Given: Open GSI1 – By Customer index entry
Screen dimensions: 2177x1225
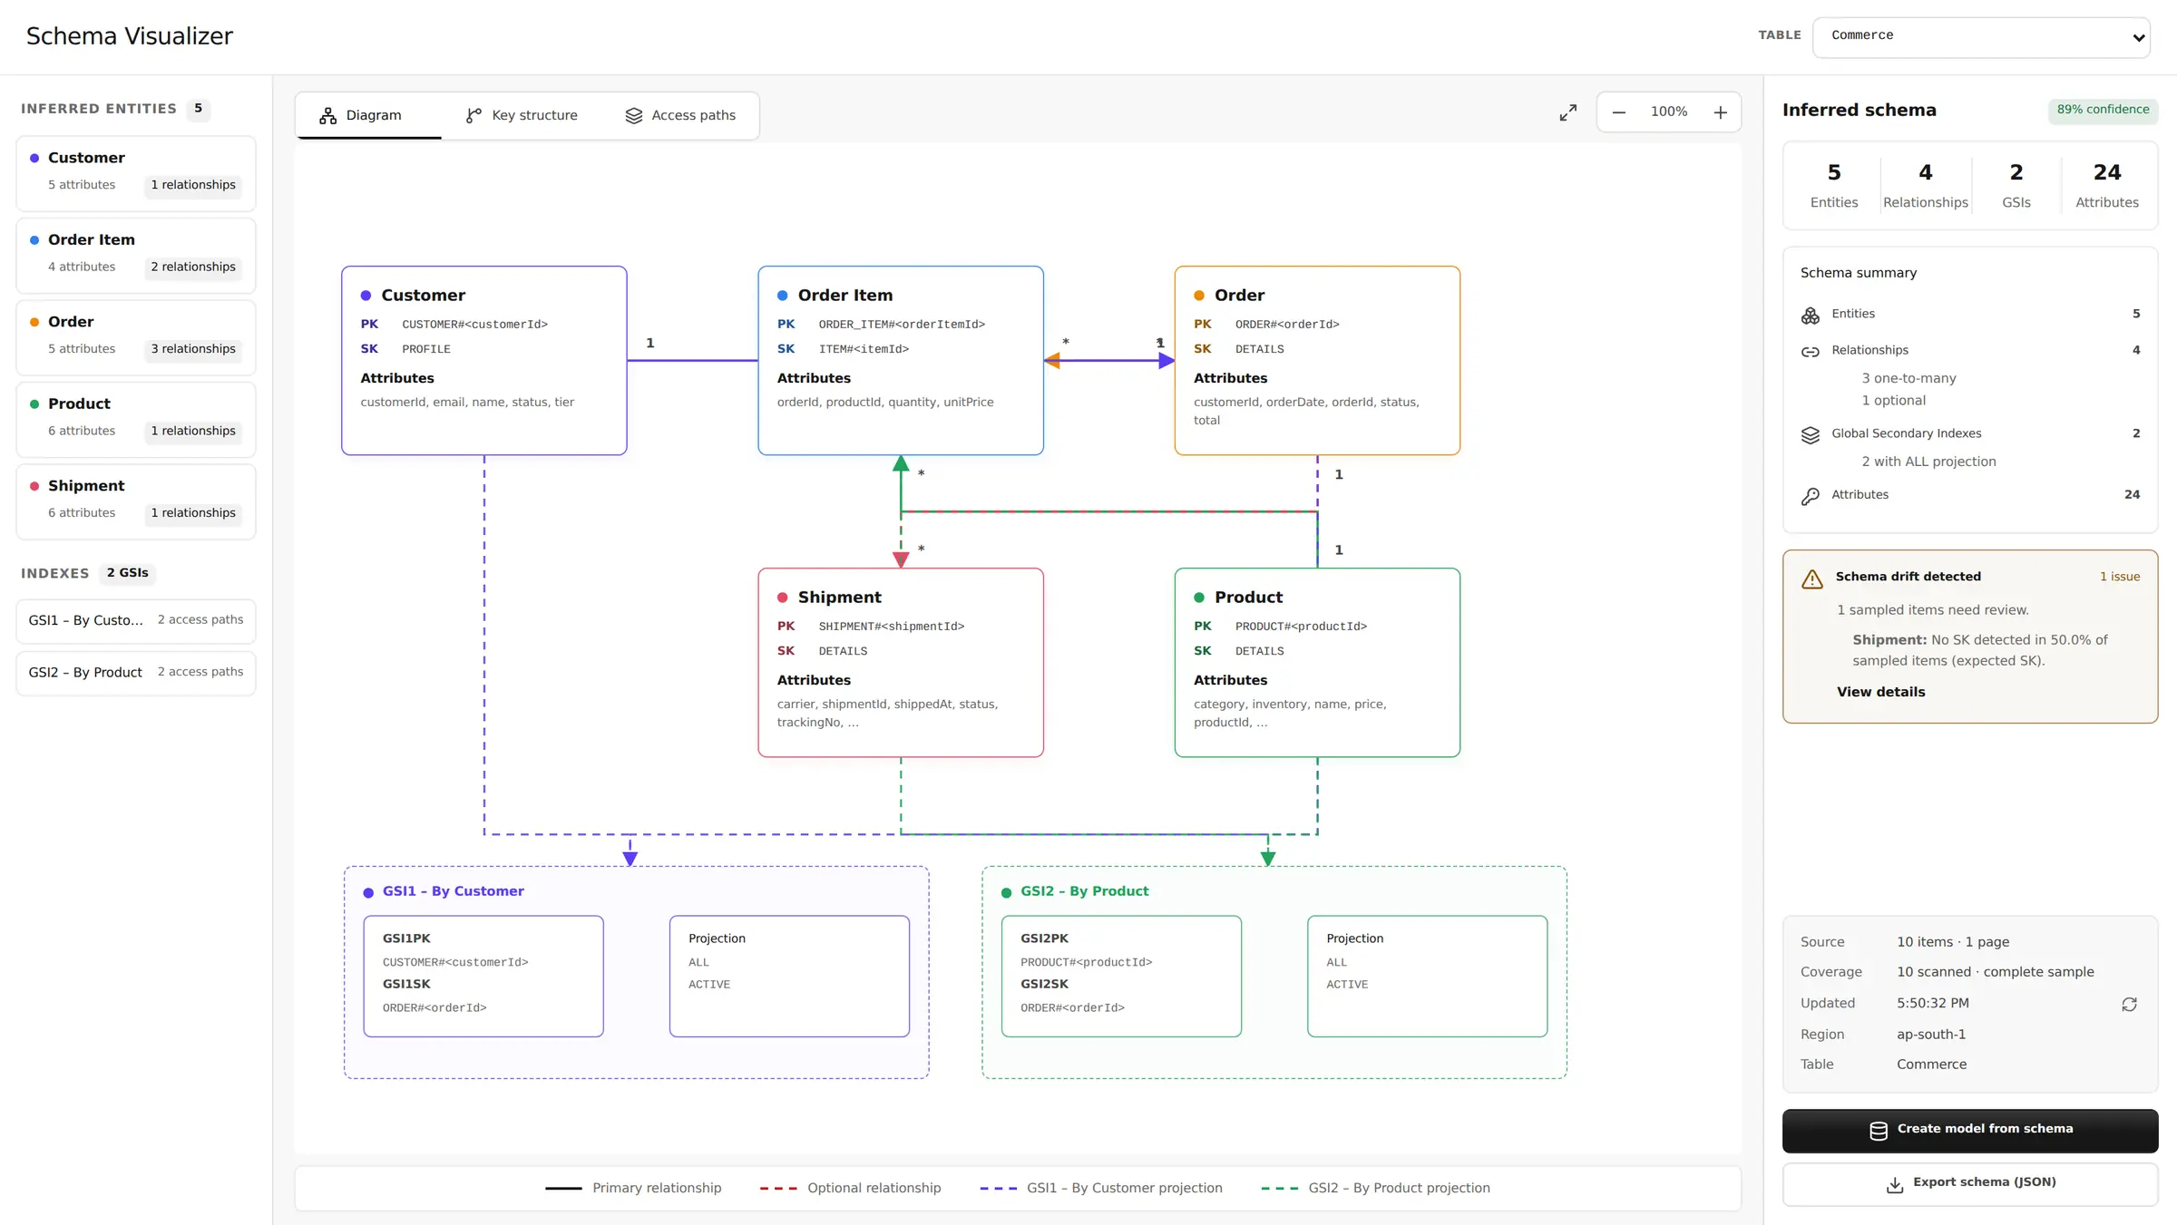Looking at the screenshot, I should 136,620.
